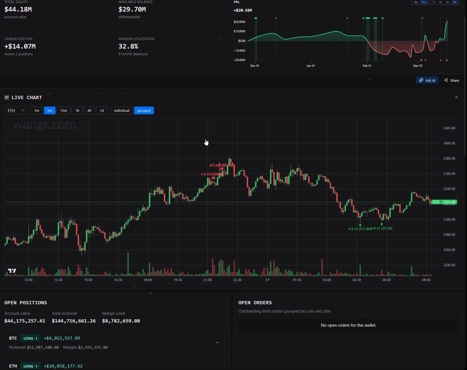Click the Live Chart candlestick icon
The image size is (467, 370).
coord(7,97)
